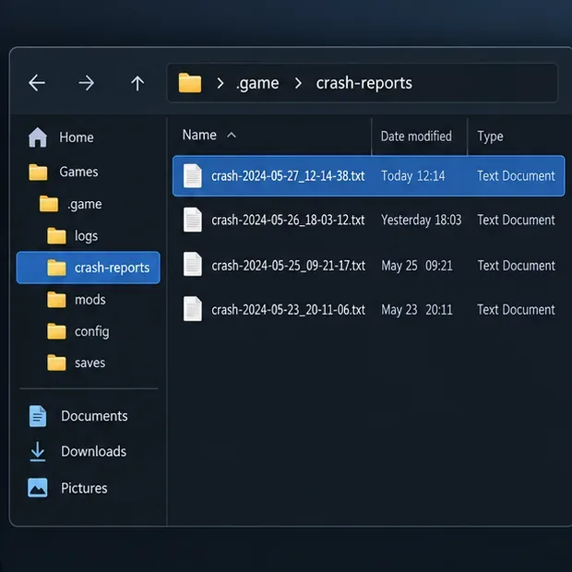Image resolution: width=572 pixels, height=572 pixels.
Task: Sort by the Type column header
Action: 490,137
